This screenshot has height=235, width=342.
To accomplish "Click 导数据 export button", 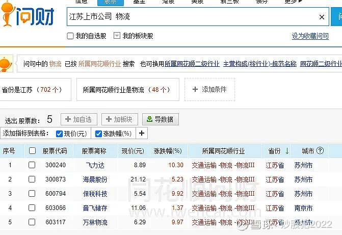I will pos(161,119).
